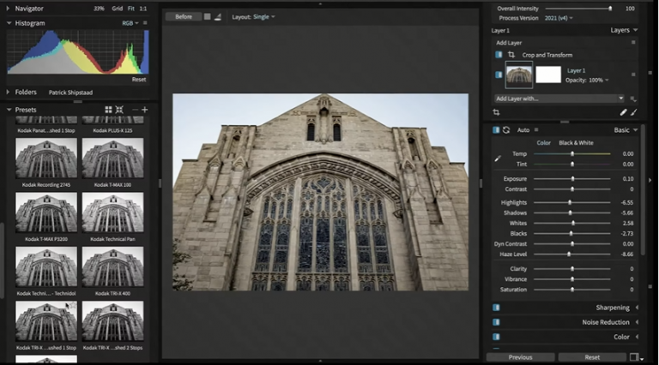
Task: Select the Black & White tab
Action: tap(576, 142)
